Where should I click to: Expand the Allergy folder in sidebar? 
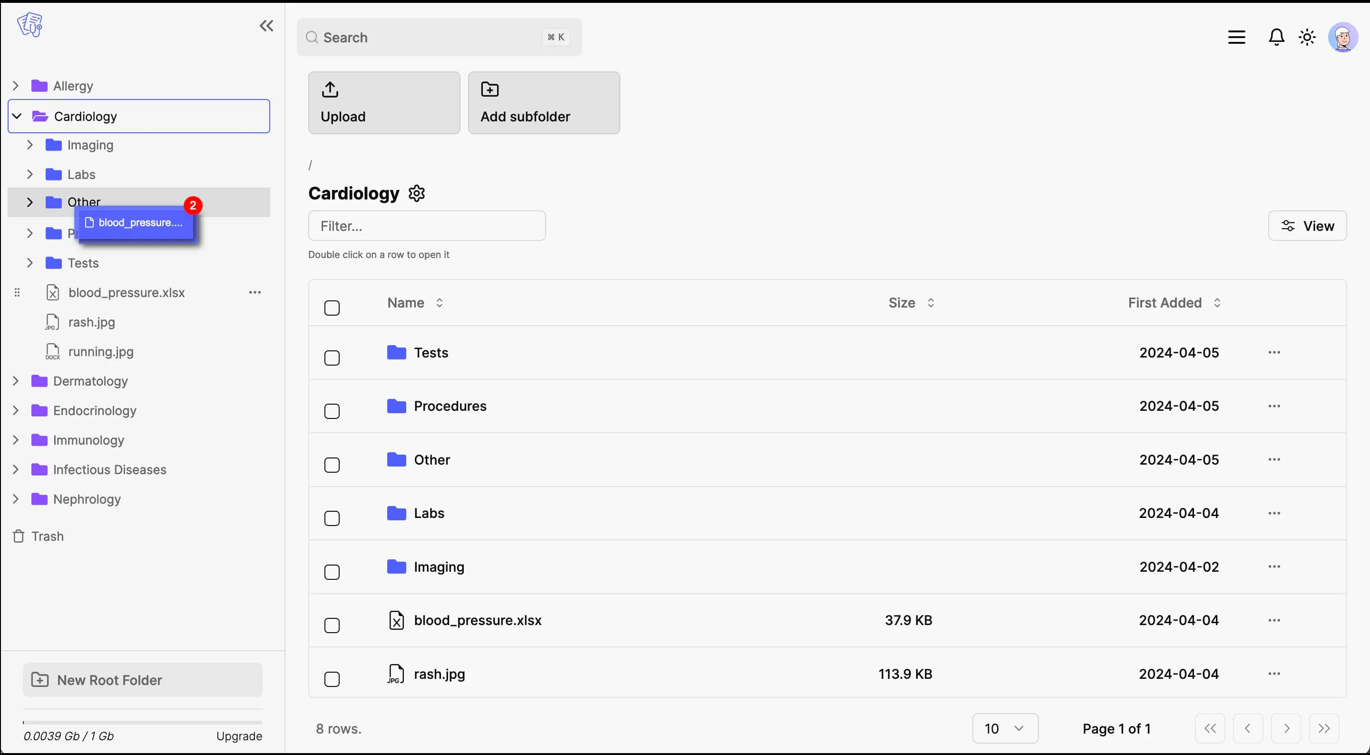click(x=15, y=86)
